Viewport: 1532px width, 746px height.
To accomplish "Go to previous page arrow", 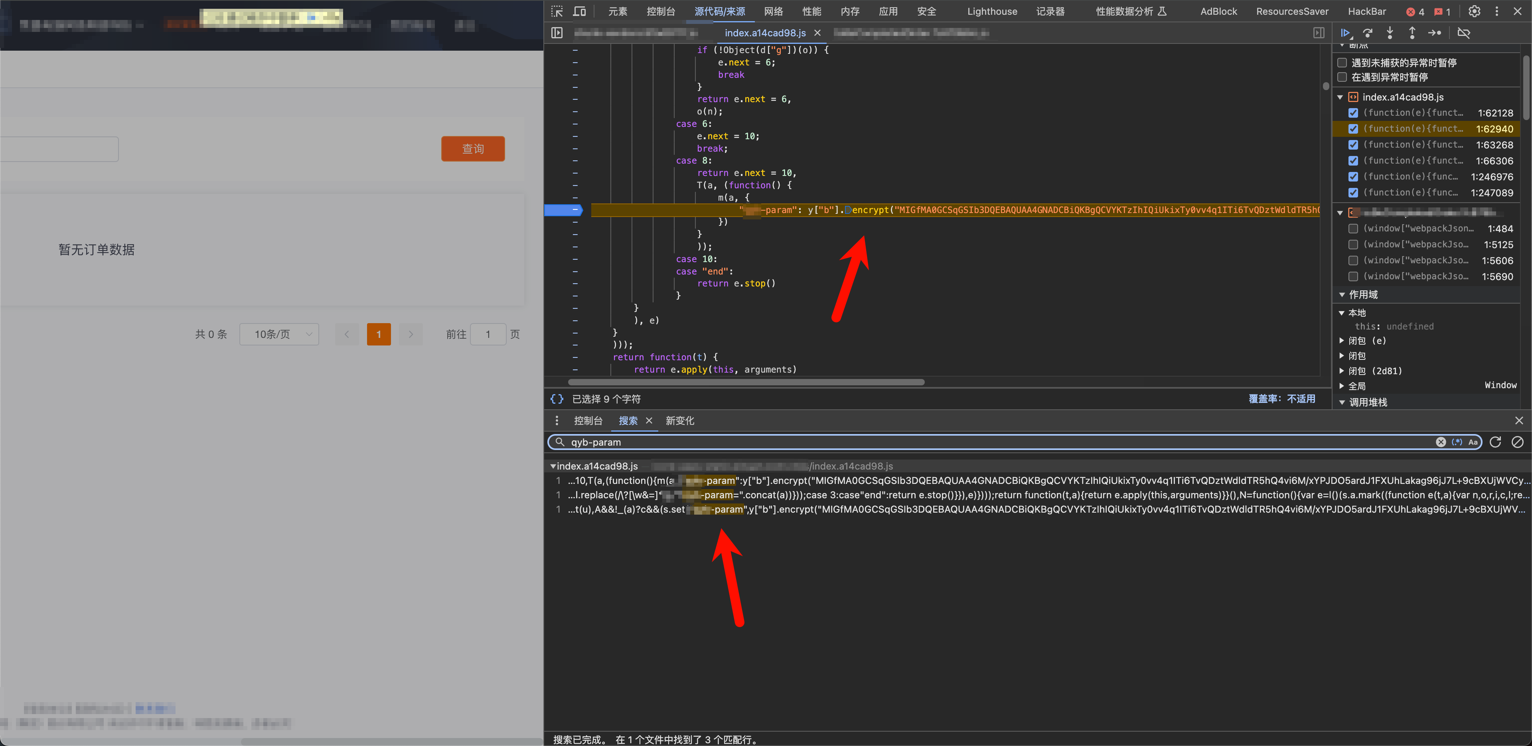I will 347,334.
